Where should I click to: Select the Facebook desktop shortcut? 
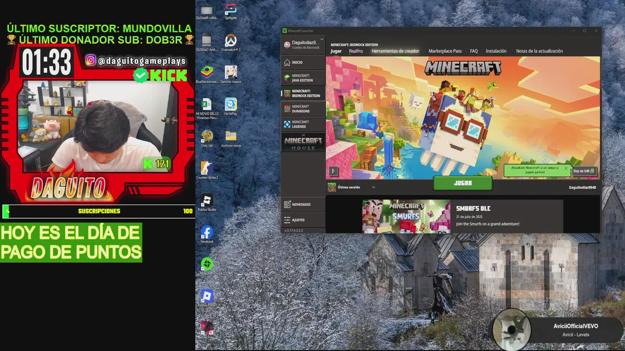tap(207, 234)
